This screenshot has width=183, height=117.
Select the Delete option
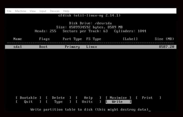(58, 98)
